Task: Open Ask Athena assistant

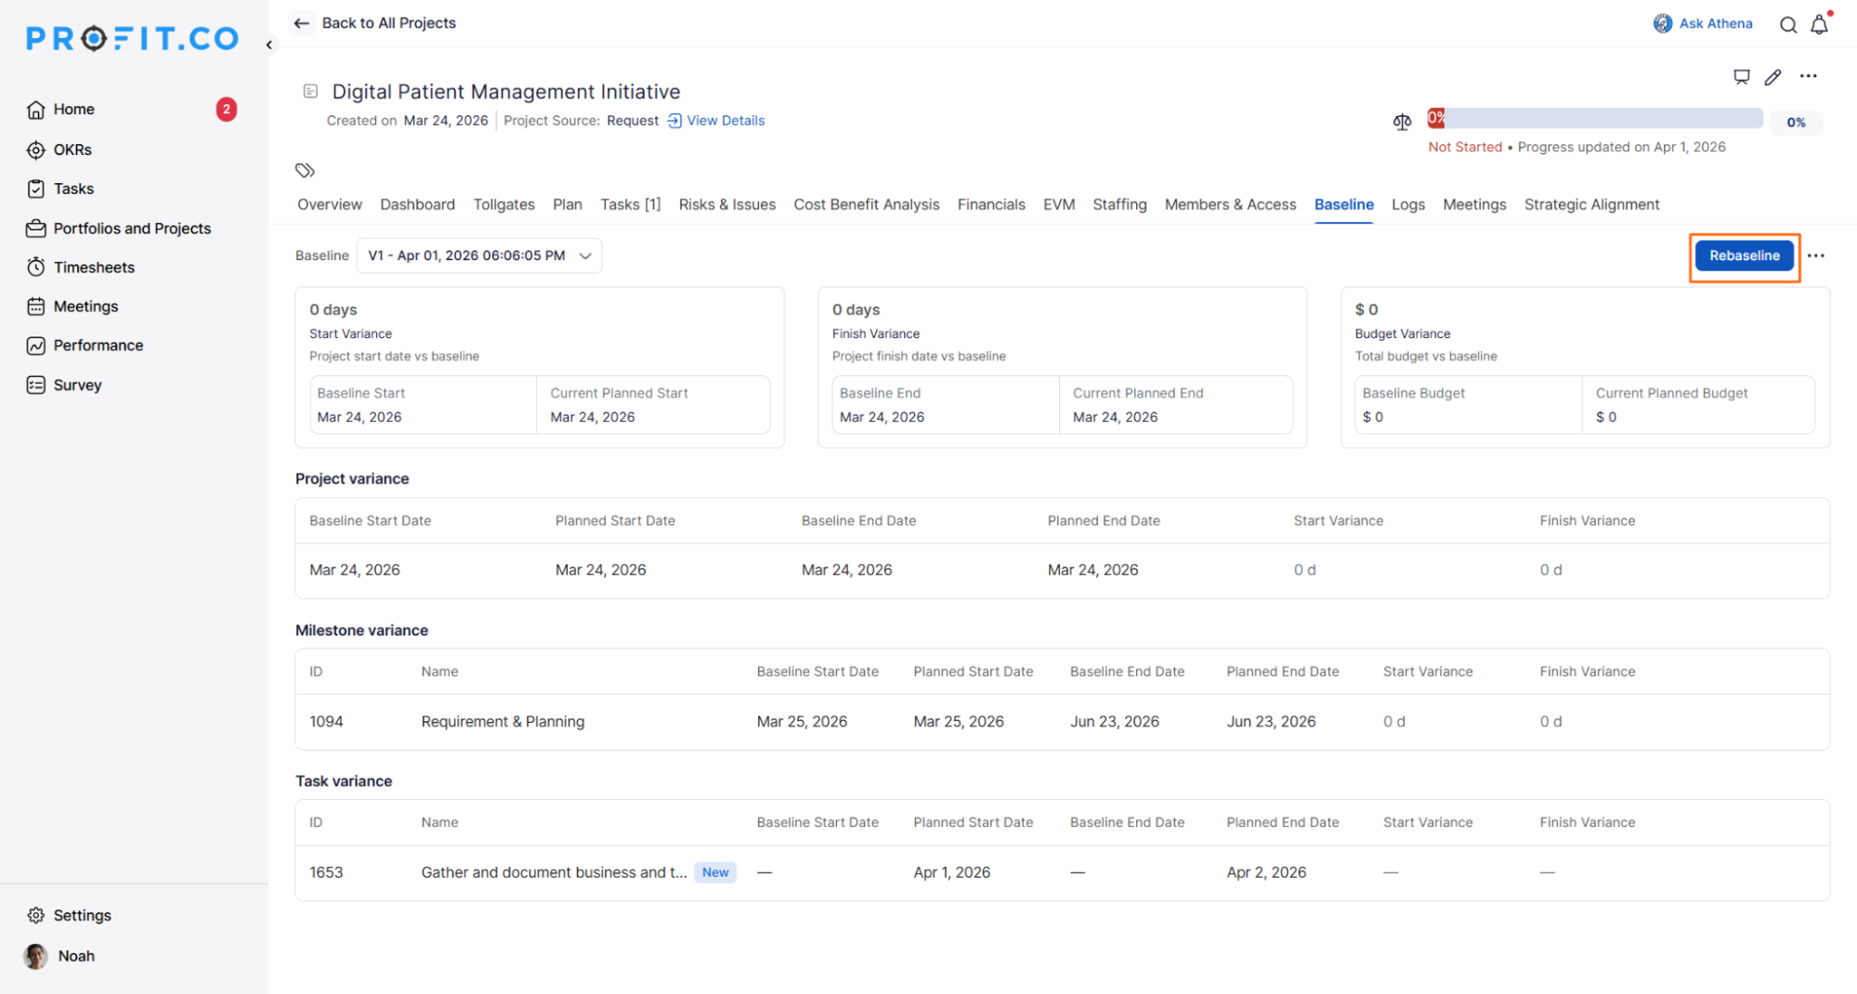Action: coord(1703,23)
